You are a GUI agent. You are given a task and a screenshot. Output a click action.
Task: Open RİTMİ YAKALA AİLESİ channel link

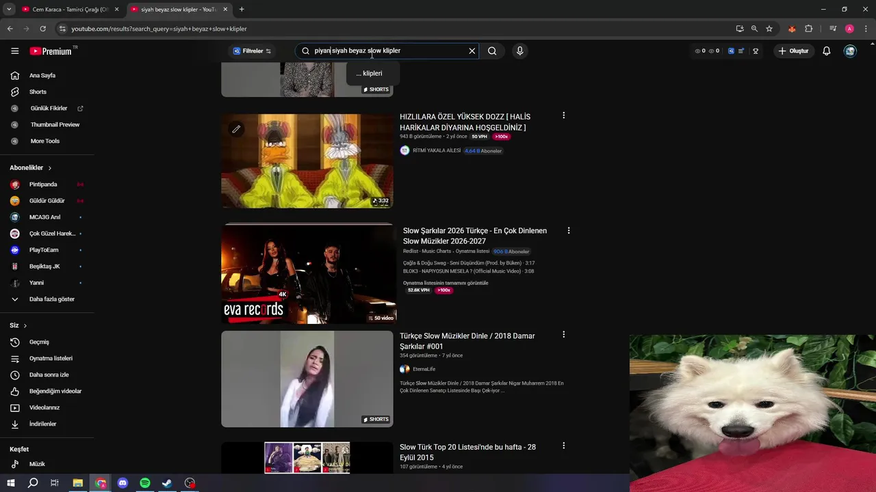437,150
